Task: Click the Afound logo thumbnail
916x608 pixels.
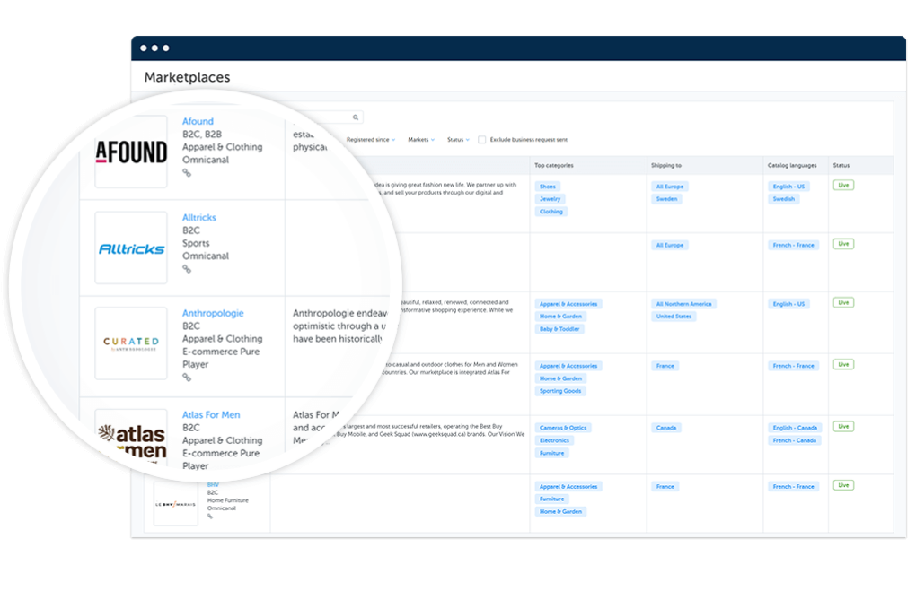Action: coord(131,152)
